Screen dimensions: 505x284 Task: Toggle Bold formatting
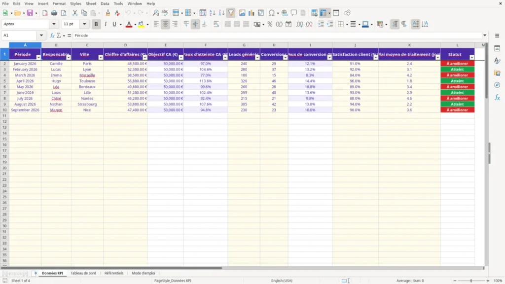[96, 24]
